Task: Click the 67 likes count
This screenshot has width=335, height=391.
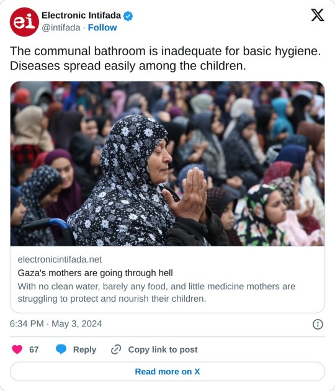Action: pyautogui.click(x=34, y=349)
